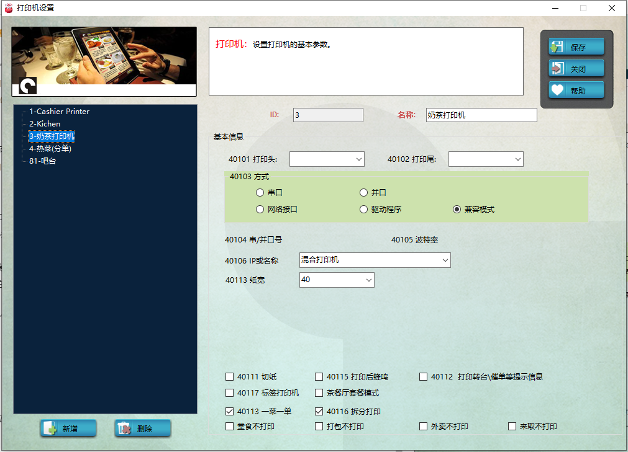
Task: Click the trash icon on 删除
Action: click(124, 428)
